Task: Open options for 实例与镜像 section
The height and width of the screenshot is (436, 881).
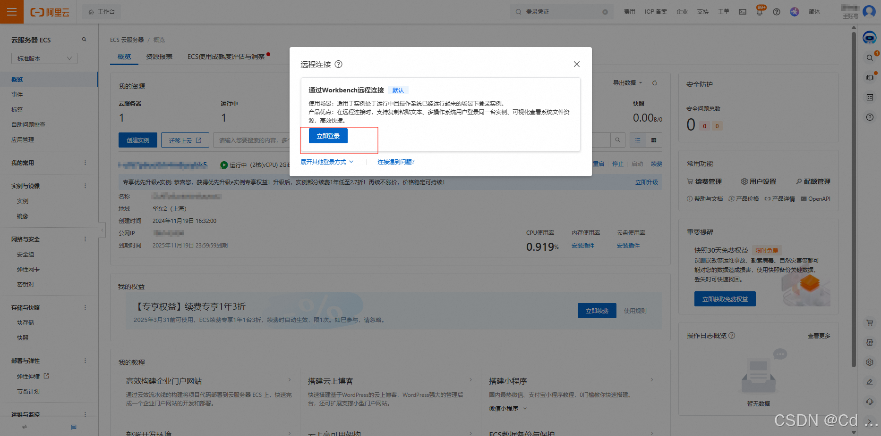Action: [x=85, y=186]
